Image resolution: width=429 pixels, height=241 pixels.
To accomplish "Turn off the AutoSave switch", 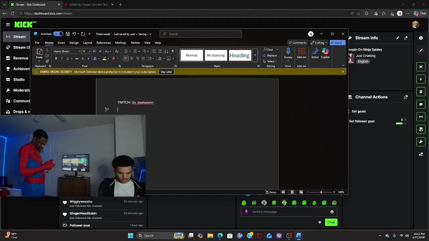I will [x=58, y=34].
